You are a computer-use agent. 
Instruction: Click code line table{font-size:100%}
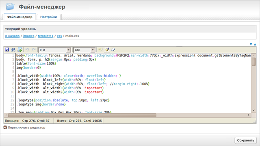36,64
